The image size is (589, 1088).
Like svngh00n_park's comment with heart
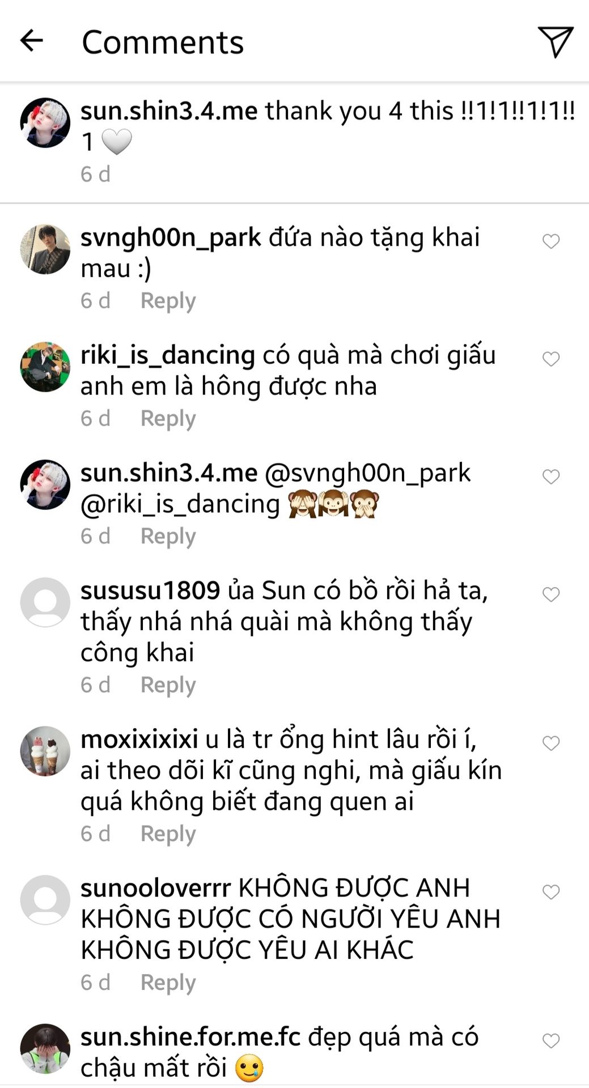click(x=551, y=241)
